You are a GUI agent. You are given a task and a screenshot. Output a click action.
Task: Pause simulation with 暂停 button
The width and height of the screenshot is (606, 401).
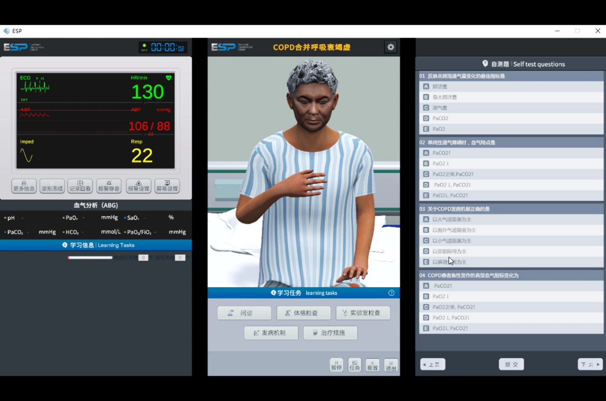[336, 365]
